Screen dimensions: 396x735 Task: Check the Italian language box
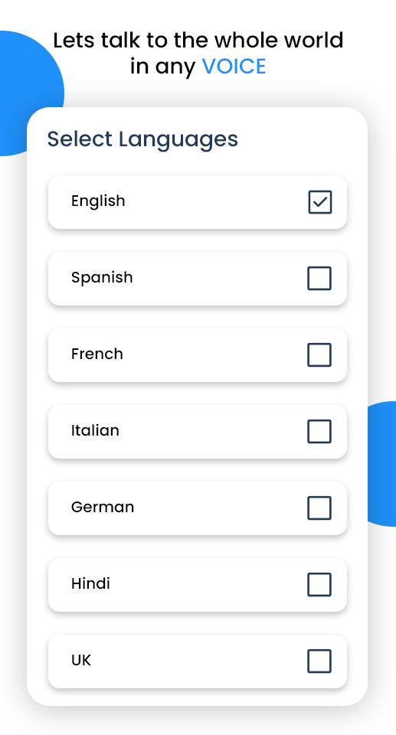tap(319, 431)
